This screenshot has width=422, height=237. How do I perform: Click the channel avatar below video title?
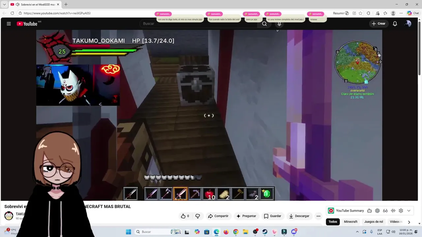(x=9, y=216)
